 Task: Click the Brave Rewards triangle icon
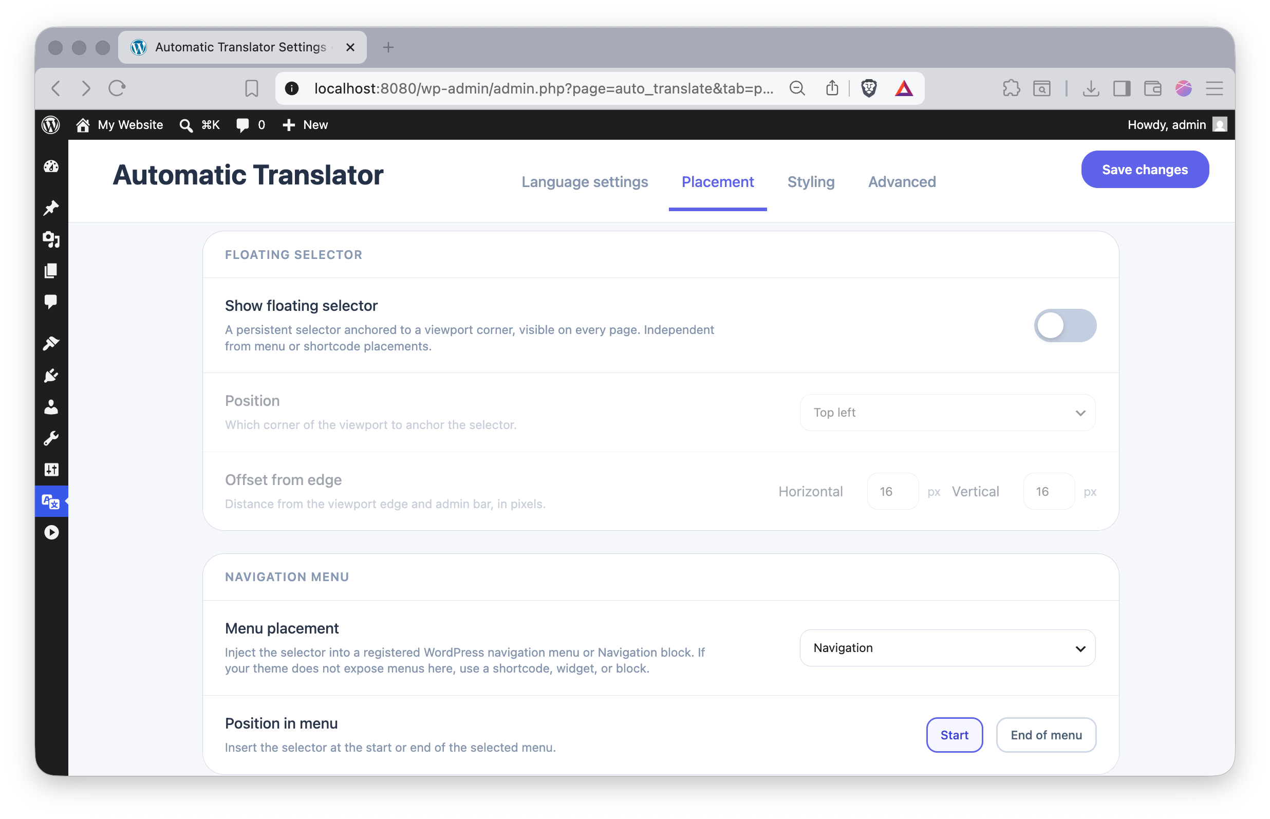coord(904,88)
